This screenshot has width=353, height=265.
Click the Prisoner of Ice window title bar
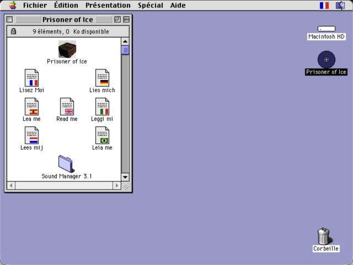pyautogui.click(x=67, y=20)
